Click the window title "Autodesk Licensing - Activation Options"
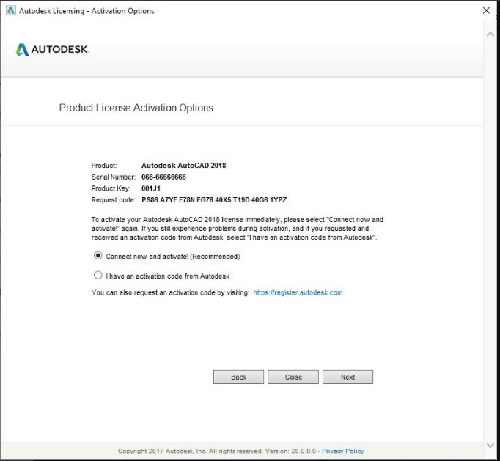This screenshot has height=461, width=500. point(87,11)
